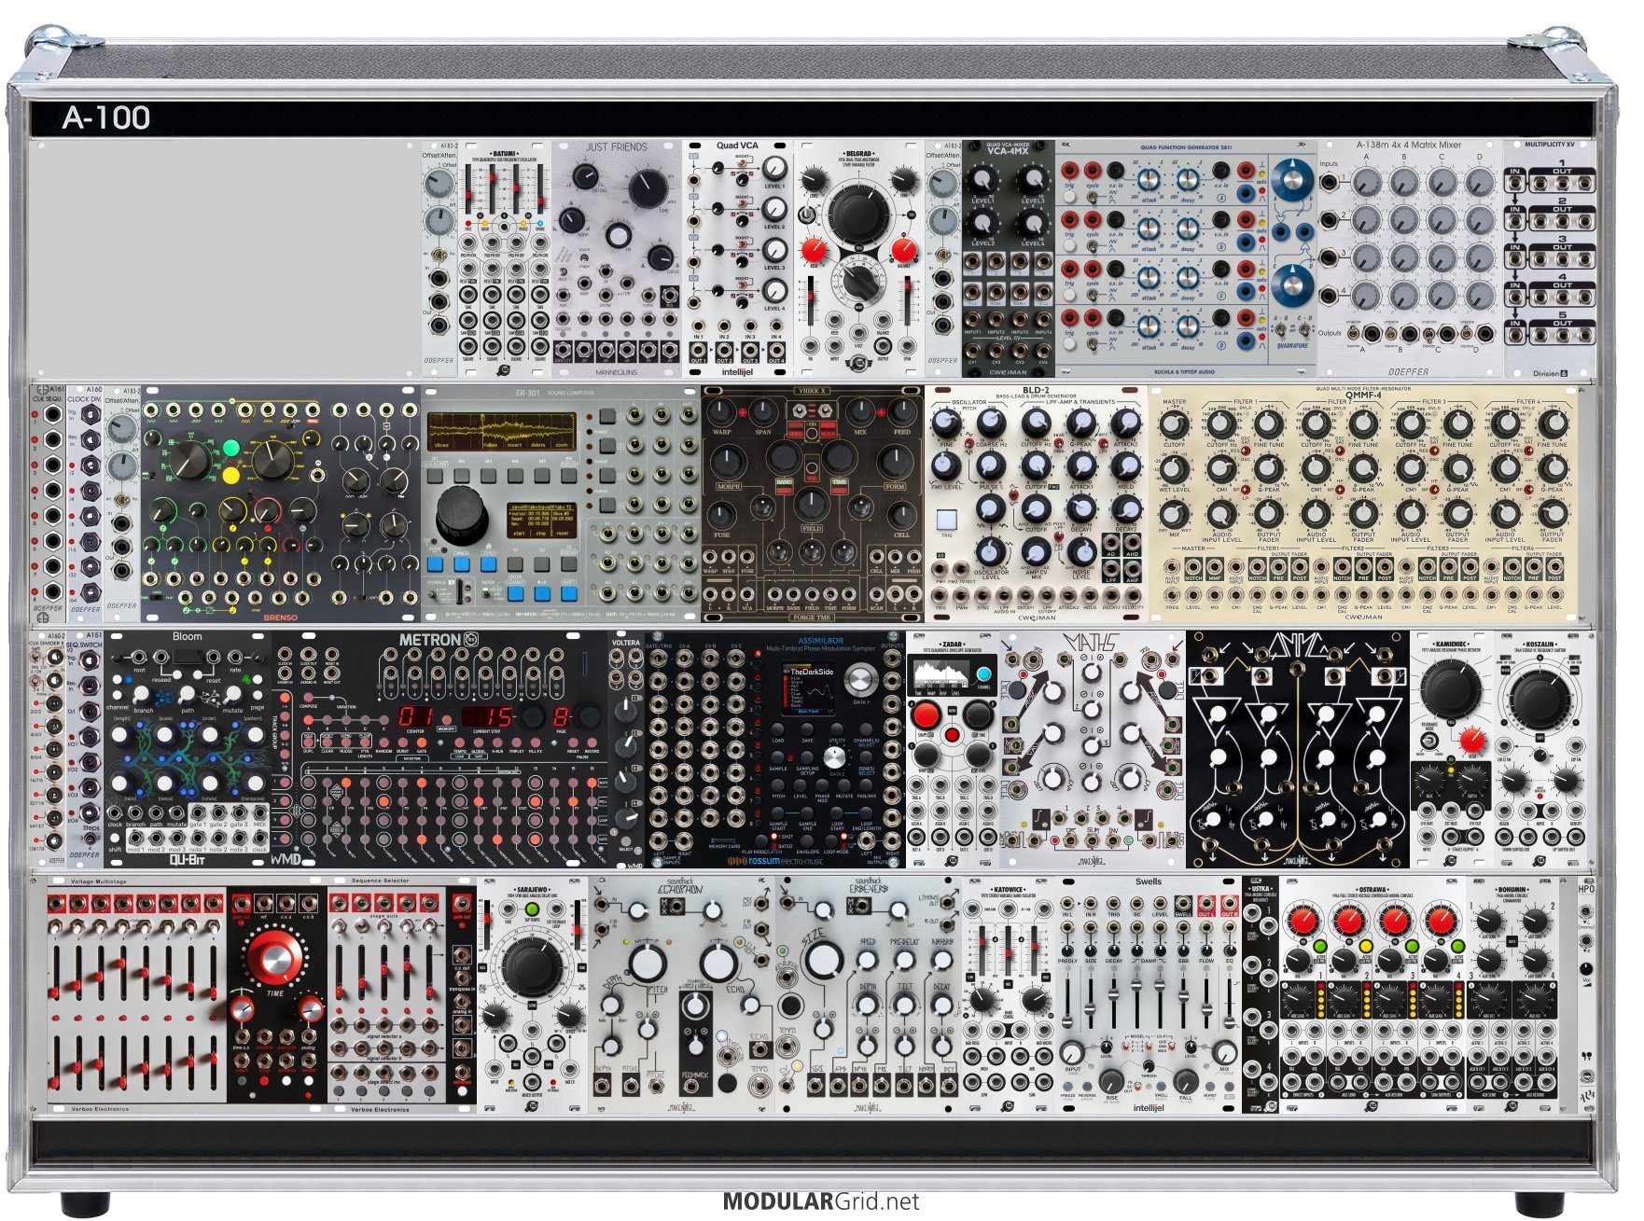This screenshot has height=1221, width=1644.
Task: Click the green TAP TEMPO button on Sarajewo
Action: coord(533,909)
